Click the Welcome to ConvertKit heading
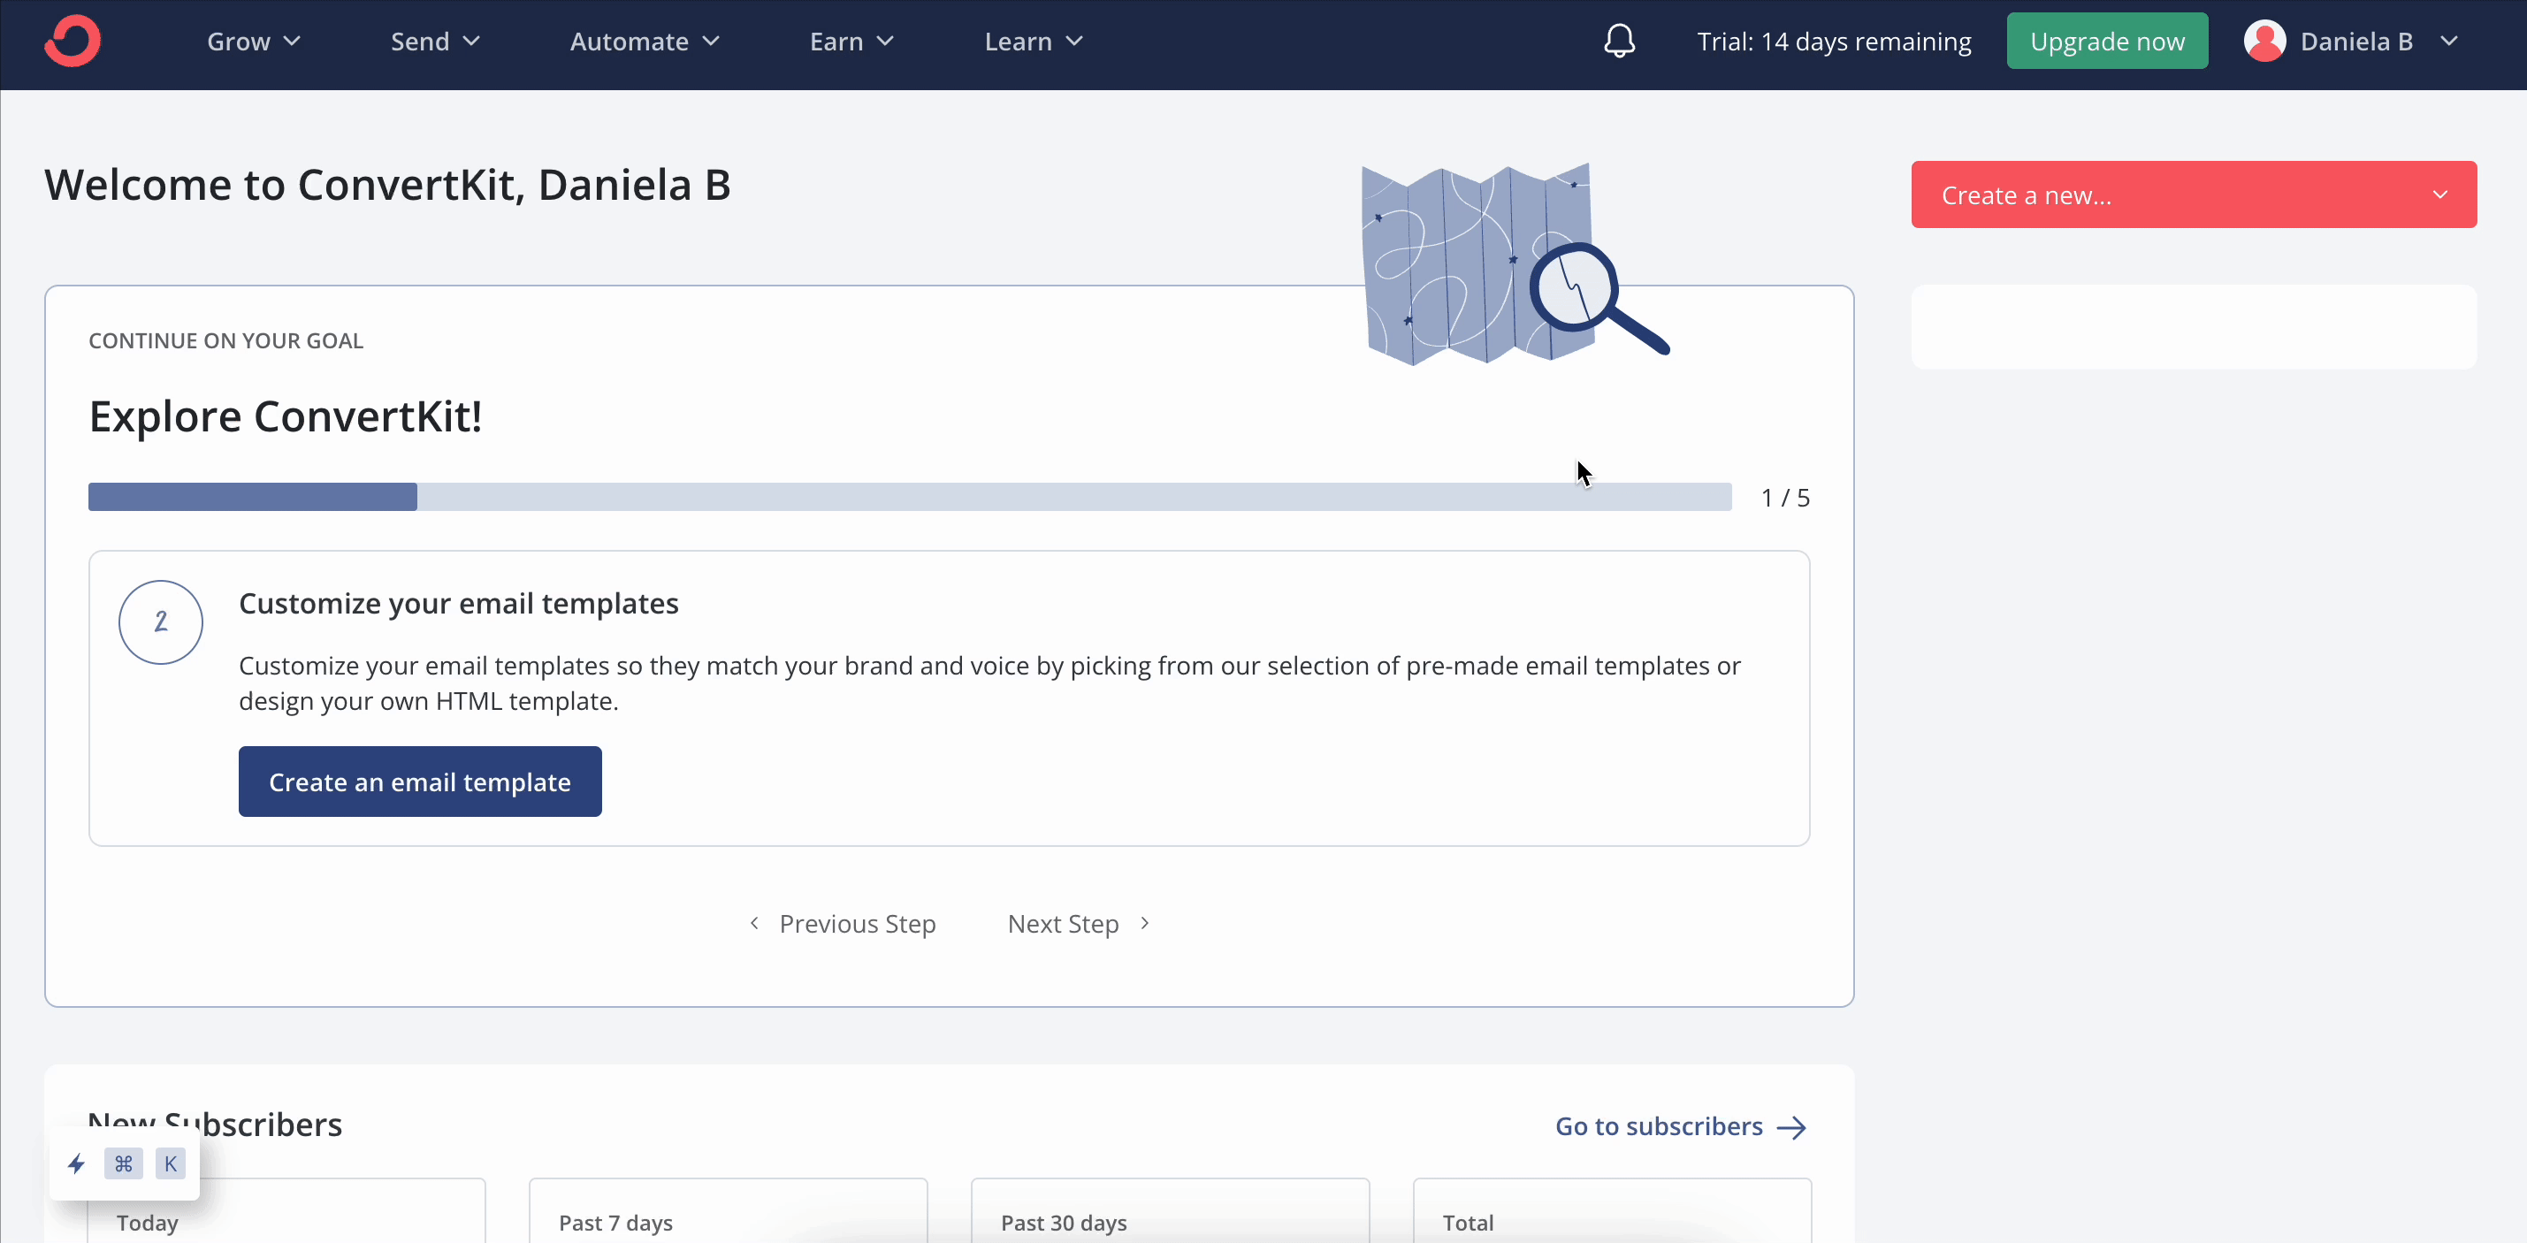This screenshot has height=1243, width=2527. (387, 185)
